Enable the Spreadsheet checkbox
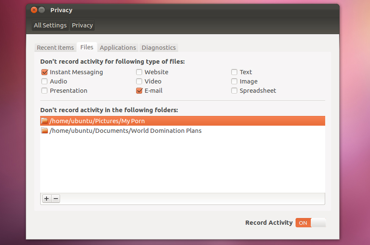Image resolution: width=370 pixels, height=245 pixels. pos(234,91)
